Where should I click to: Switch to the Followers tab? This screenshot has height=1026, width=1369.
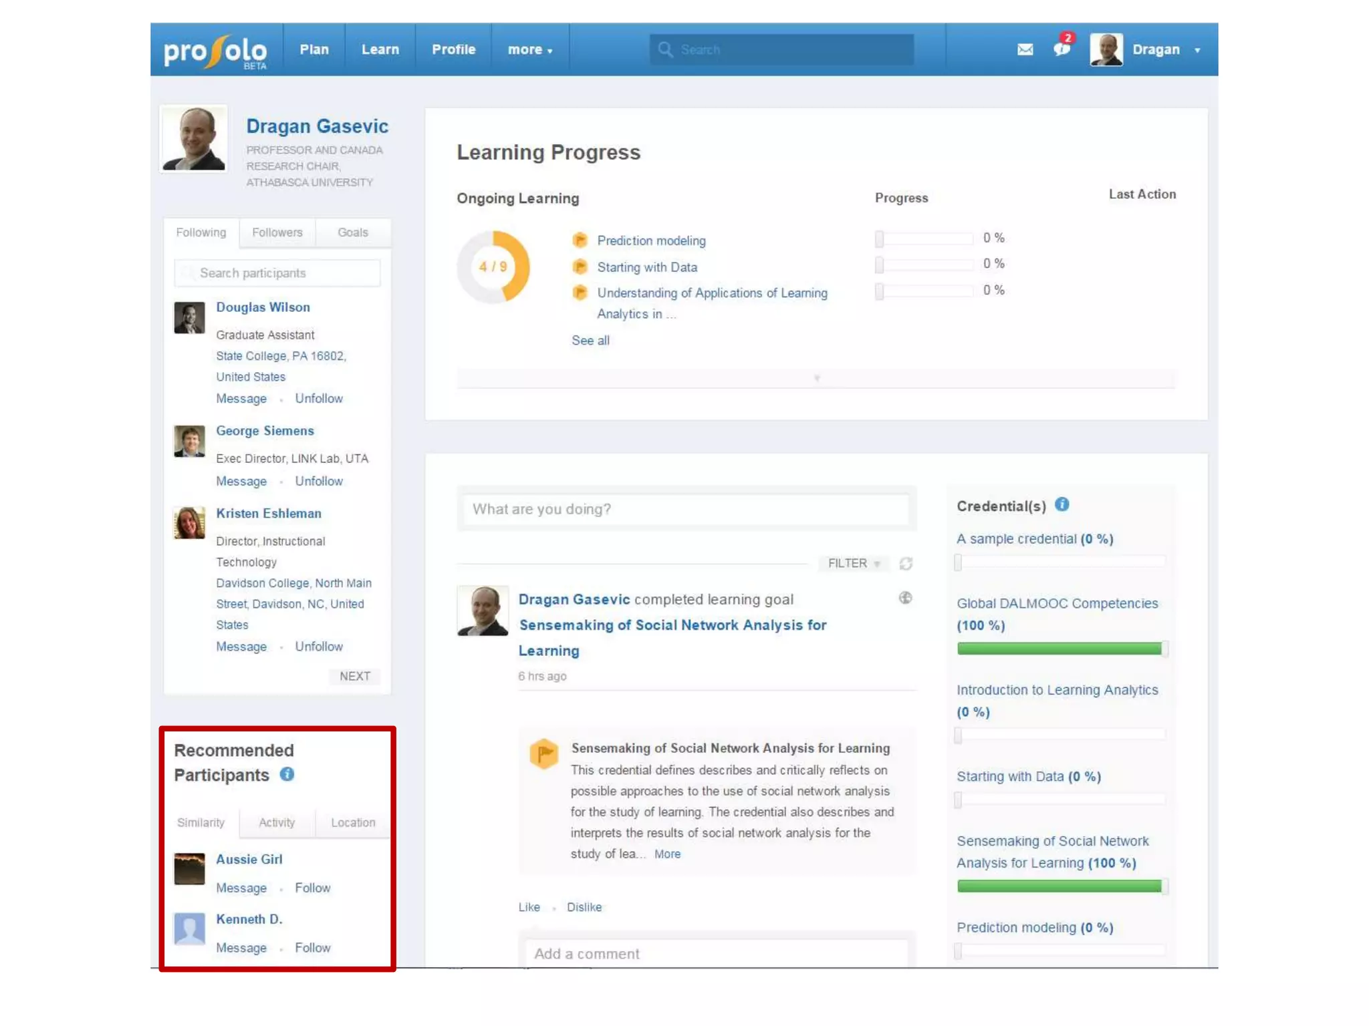[x=277, y=232]
